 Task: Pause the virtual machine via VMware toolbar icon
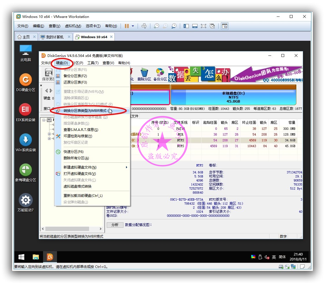pyautogui.click(x=126, y=26)
